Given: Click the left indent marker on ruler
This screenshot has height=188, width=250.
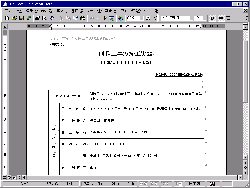Looking at the screenshot, I should click(x=50, y=29).
